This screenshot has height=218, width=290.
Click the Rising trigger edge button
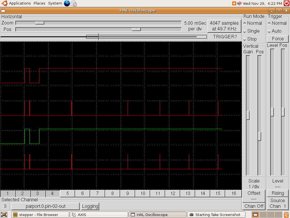278,193
